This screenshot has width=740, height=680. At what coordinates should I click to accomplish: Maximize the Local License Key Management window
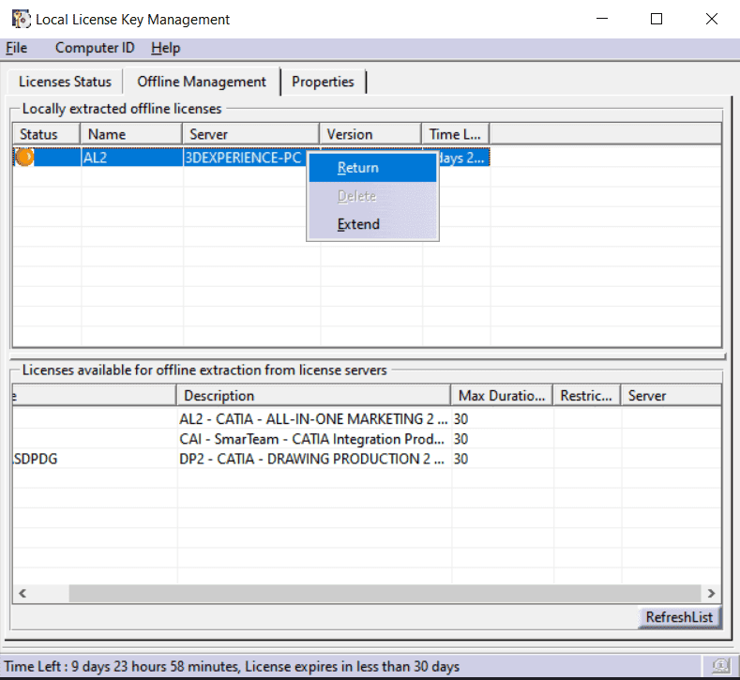[657, 19]
